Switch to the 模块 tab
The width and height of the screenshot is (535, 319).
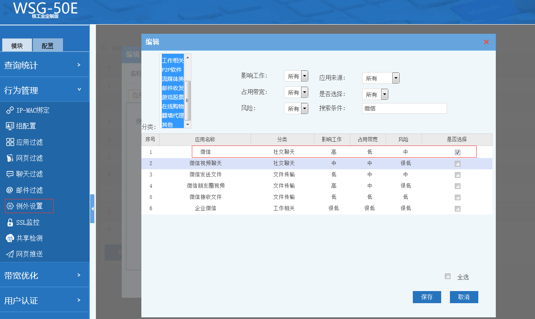point(17,45)
